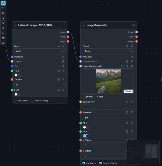Zoom out of the canvas

[3, 28]
